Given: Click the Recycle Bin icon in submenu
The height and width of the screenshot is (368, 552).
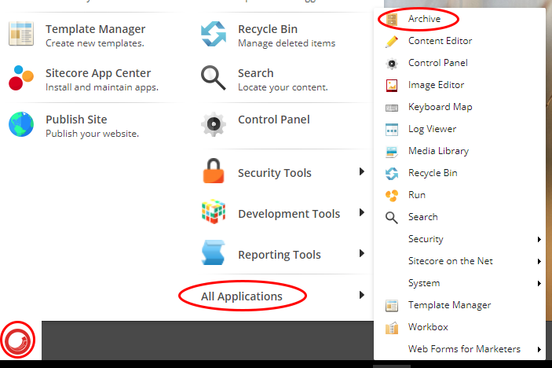Looking at the screenshot, I should (x=392, y=174).
